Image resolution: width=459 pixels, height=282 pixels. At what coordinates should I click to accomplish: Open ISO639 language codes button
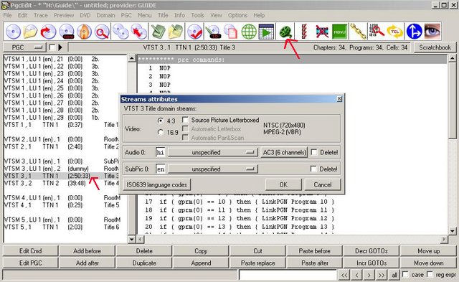[156, 185]
